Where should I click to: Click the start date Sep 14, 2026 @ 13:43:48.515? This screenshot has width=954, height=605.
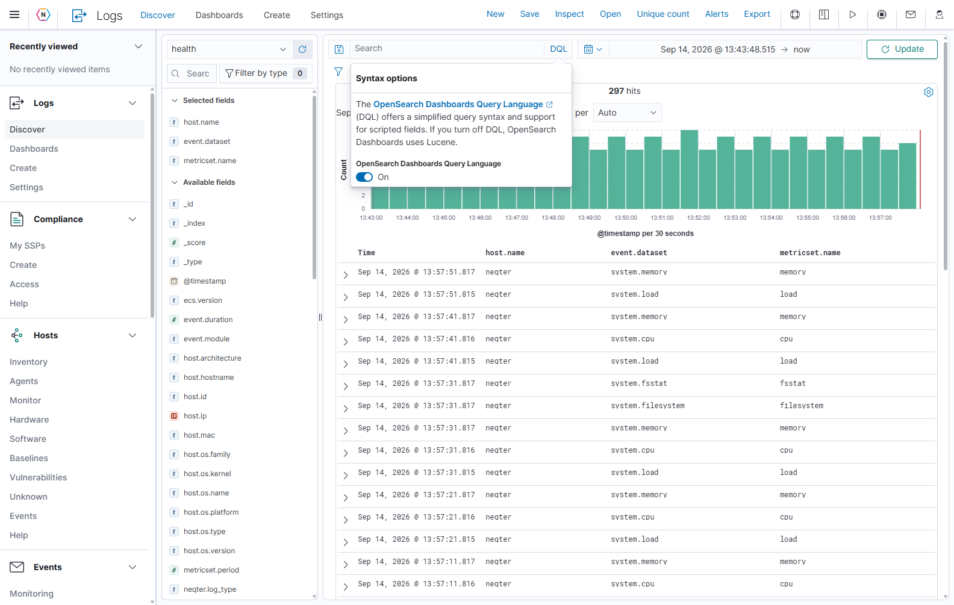pos(718,49)
